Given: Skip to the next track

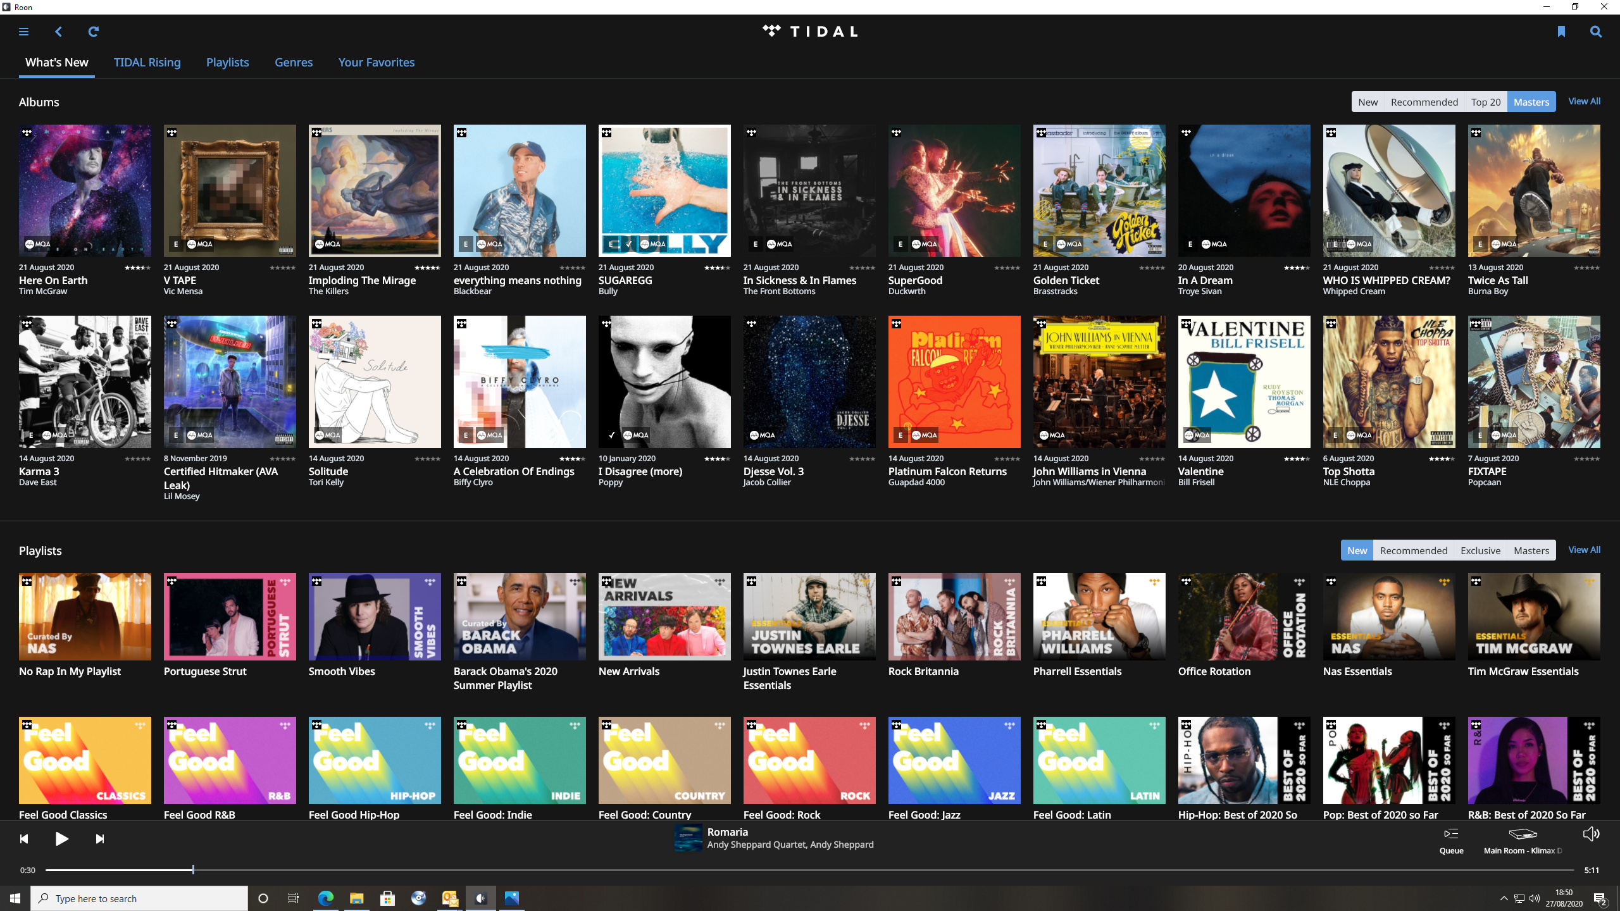Looking at the screenshot, I should [99, 839].
